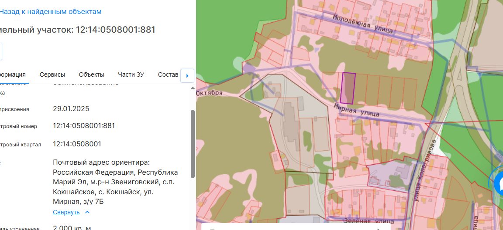The image size is (503, 230).
Task: Click the area value 2 000 кв. м
Action: point(72,228)
